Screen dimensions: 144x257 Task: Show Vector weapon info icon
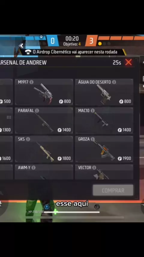tap(94, 168)
